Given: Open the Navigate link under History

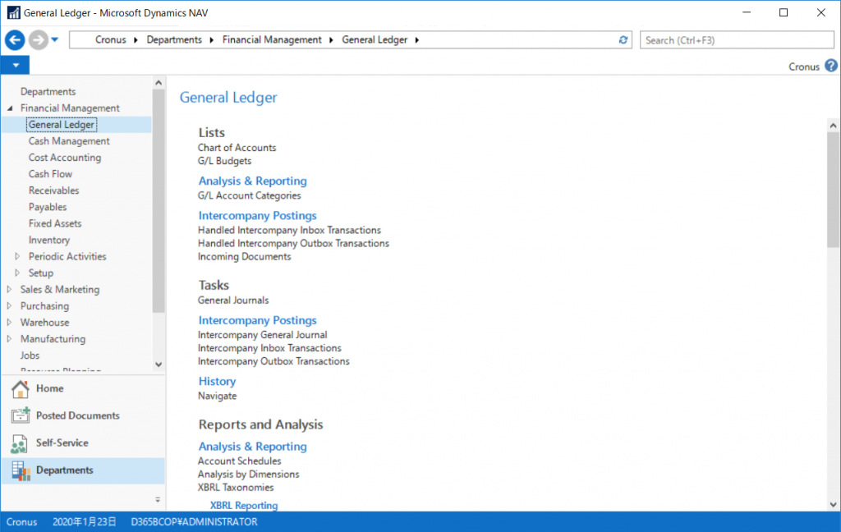Looking at the screenshot, I should pos(217,397).
